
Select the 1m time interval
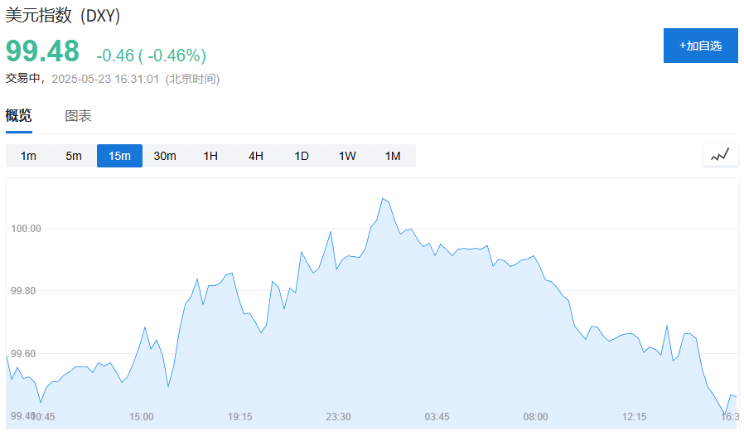click(28, 156)
